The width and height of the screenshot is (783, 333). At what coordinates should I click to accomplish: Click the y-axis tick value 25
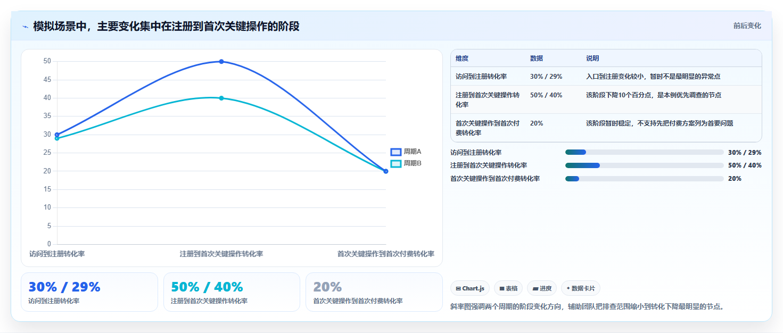[47, 153]
